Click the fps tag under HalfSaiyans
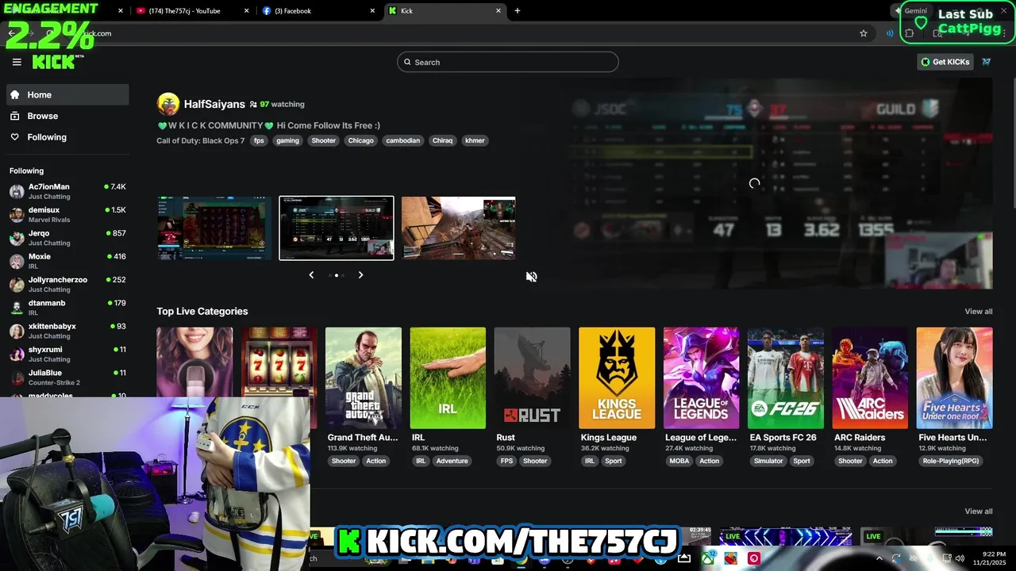1016x571 pixels. coord(259,140)
